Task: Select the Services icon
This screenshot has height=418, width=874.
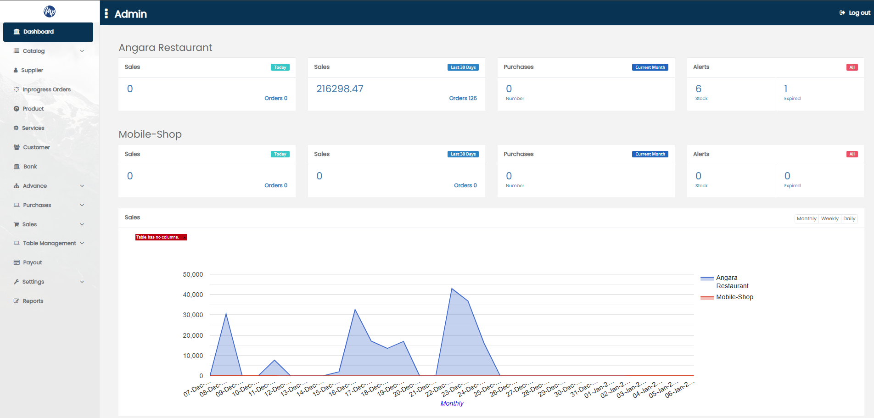Action: 17,128
